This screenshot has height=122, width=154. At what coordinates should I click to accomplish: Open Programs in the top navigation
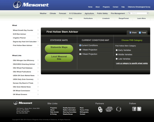click(106, 7)
